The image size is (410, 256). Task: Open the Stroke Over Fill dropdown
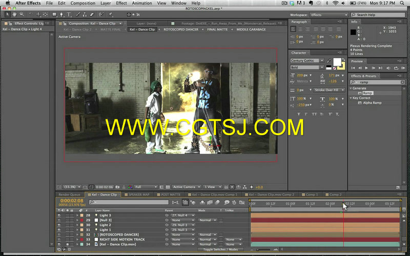click(329, 90)
